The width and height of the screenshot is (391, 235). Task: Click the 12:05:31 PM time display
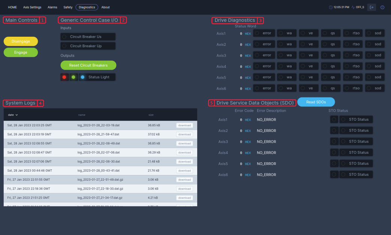pyautogui.click(x=342, y=7)
